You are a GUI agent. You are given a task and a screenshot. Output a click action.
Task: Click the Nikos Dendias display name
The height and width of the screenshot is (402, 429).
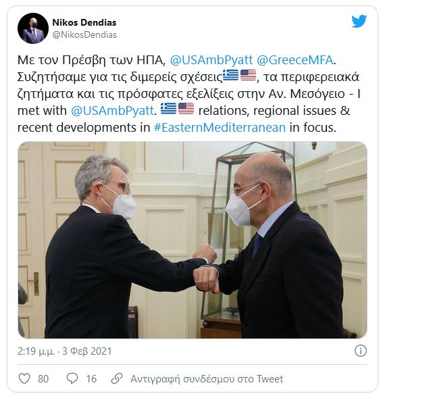coord(84,22)
